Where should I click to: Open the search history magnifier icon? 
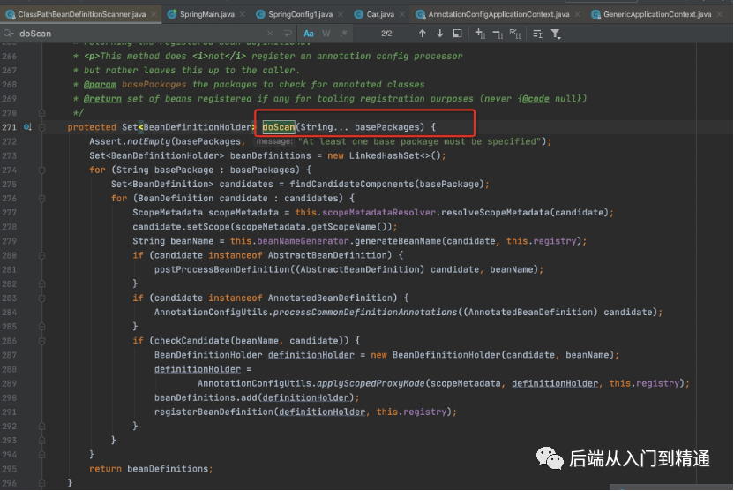(9, 34)
